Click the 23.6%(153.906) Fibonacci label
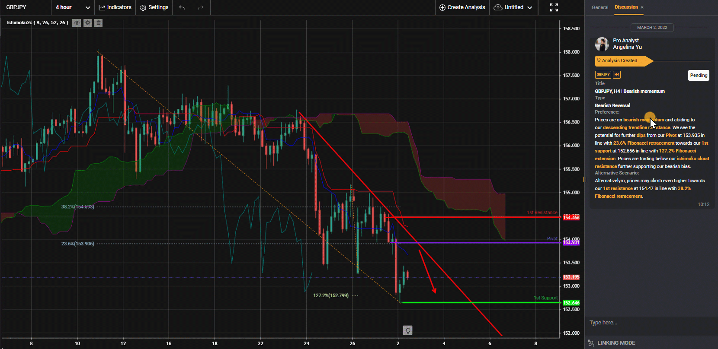 click(78, 244)
